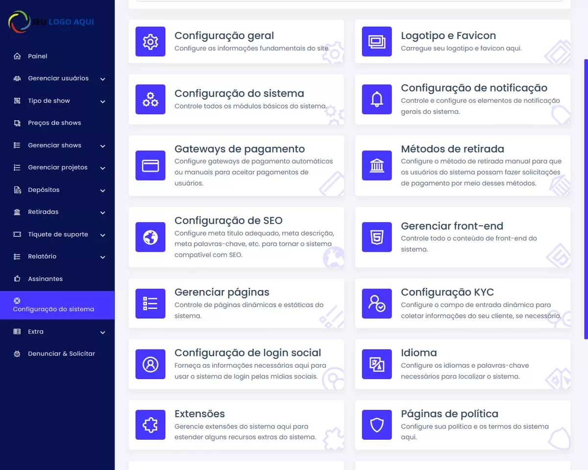Click the credit card Gateways de pagamento icon
This screenshot has height=470, width=588.
[x=150, y=166]
